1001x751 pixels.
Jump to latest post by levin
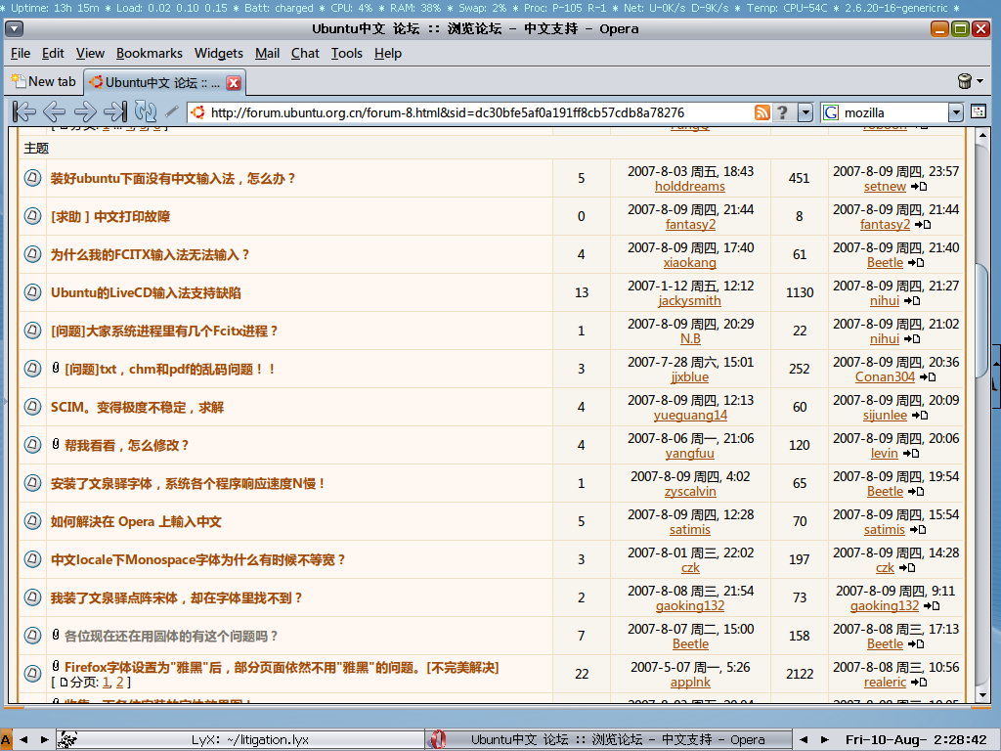[911, 454]
